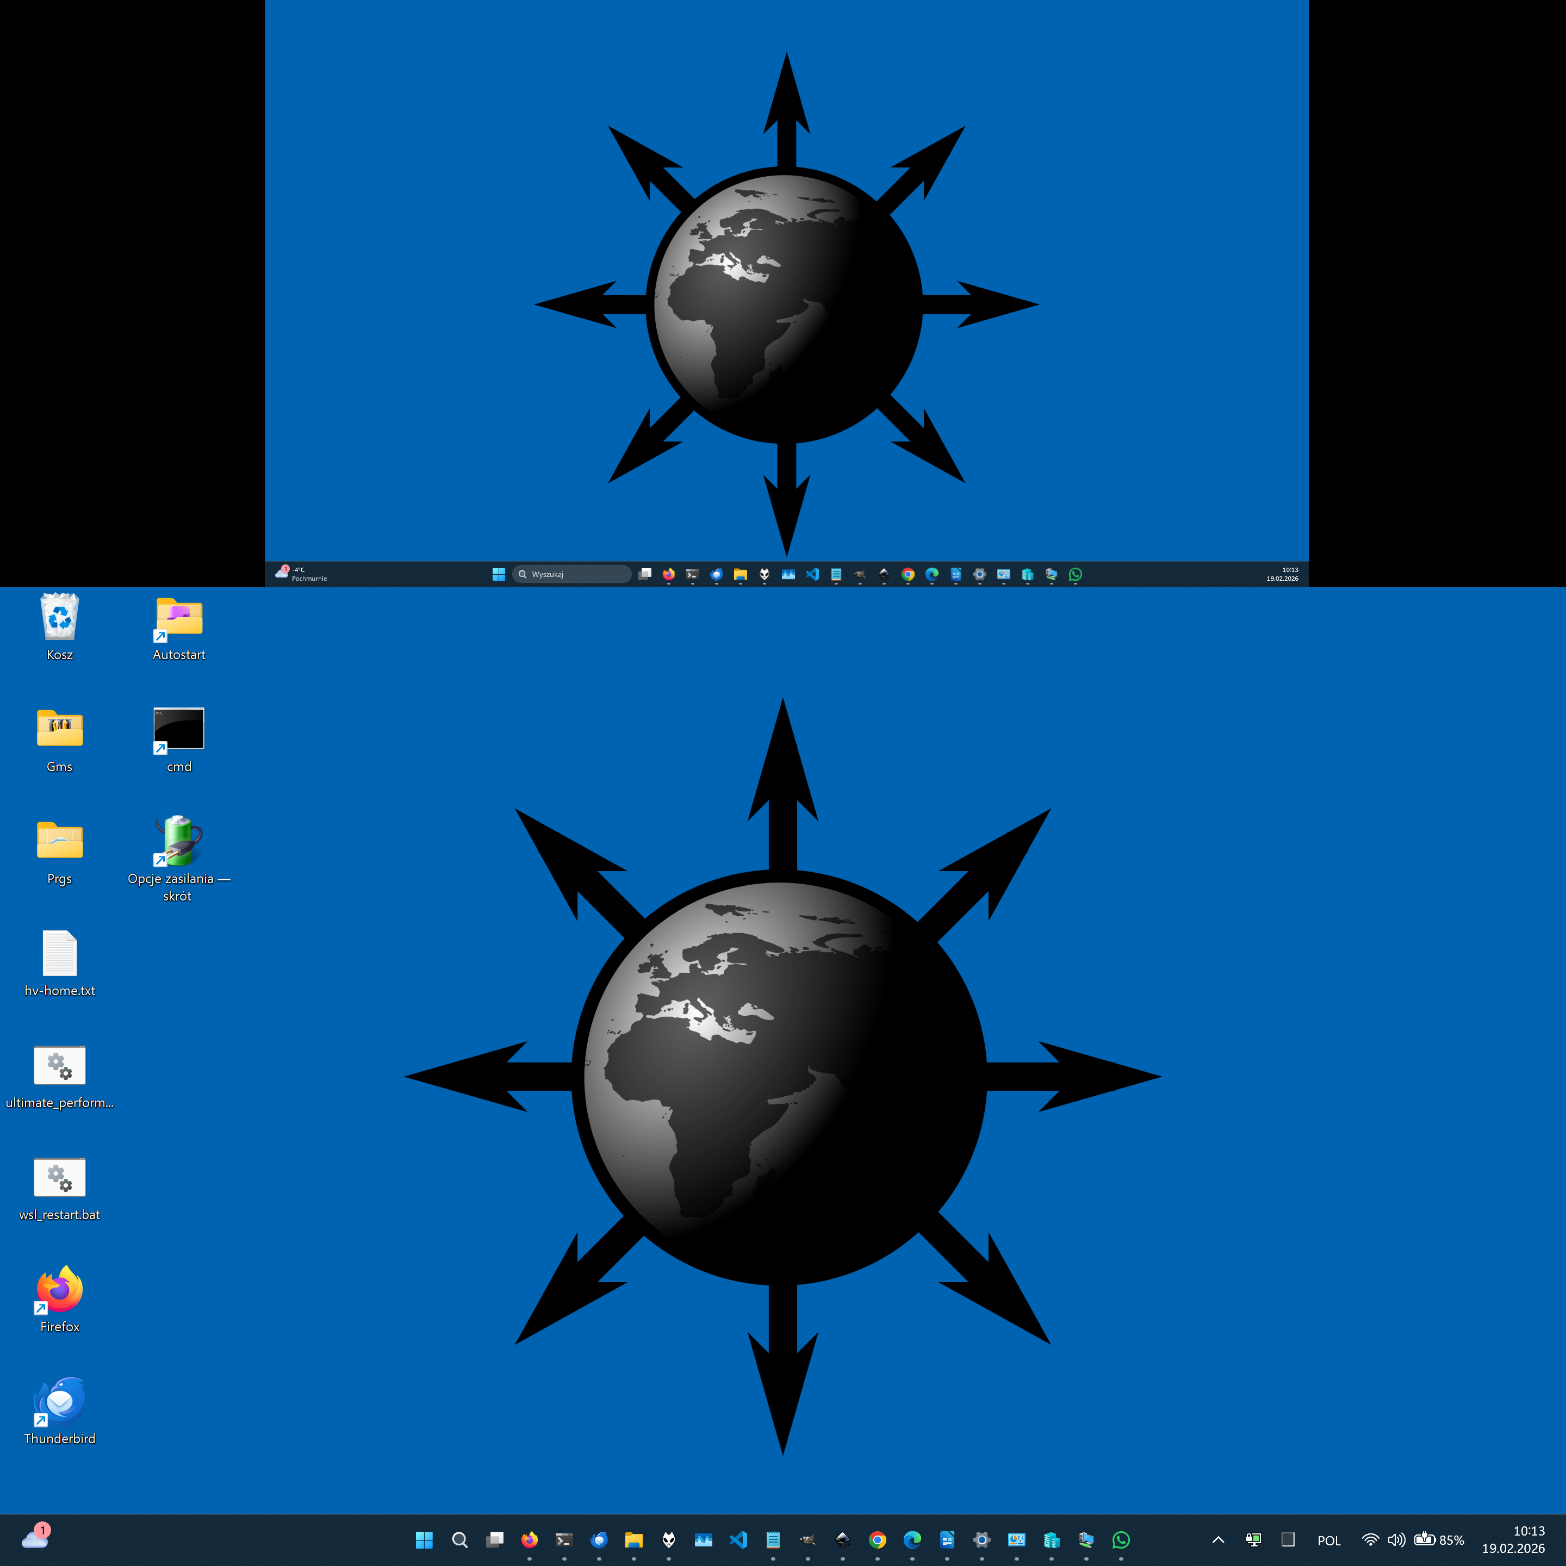Open the Kosz recycle bin icon

[59, 618]
